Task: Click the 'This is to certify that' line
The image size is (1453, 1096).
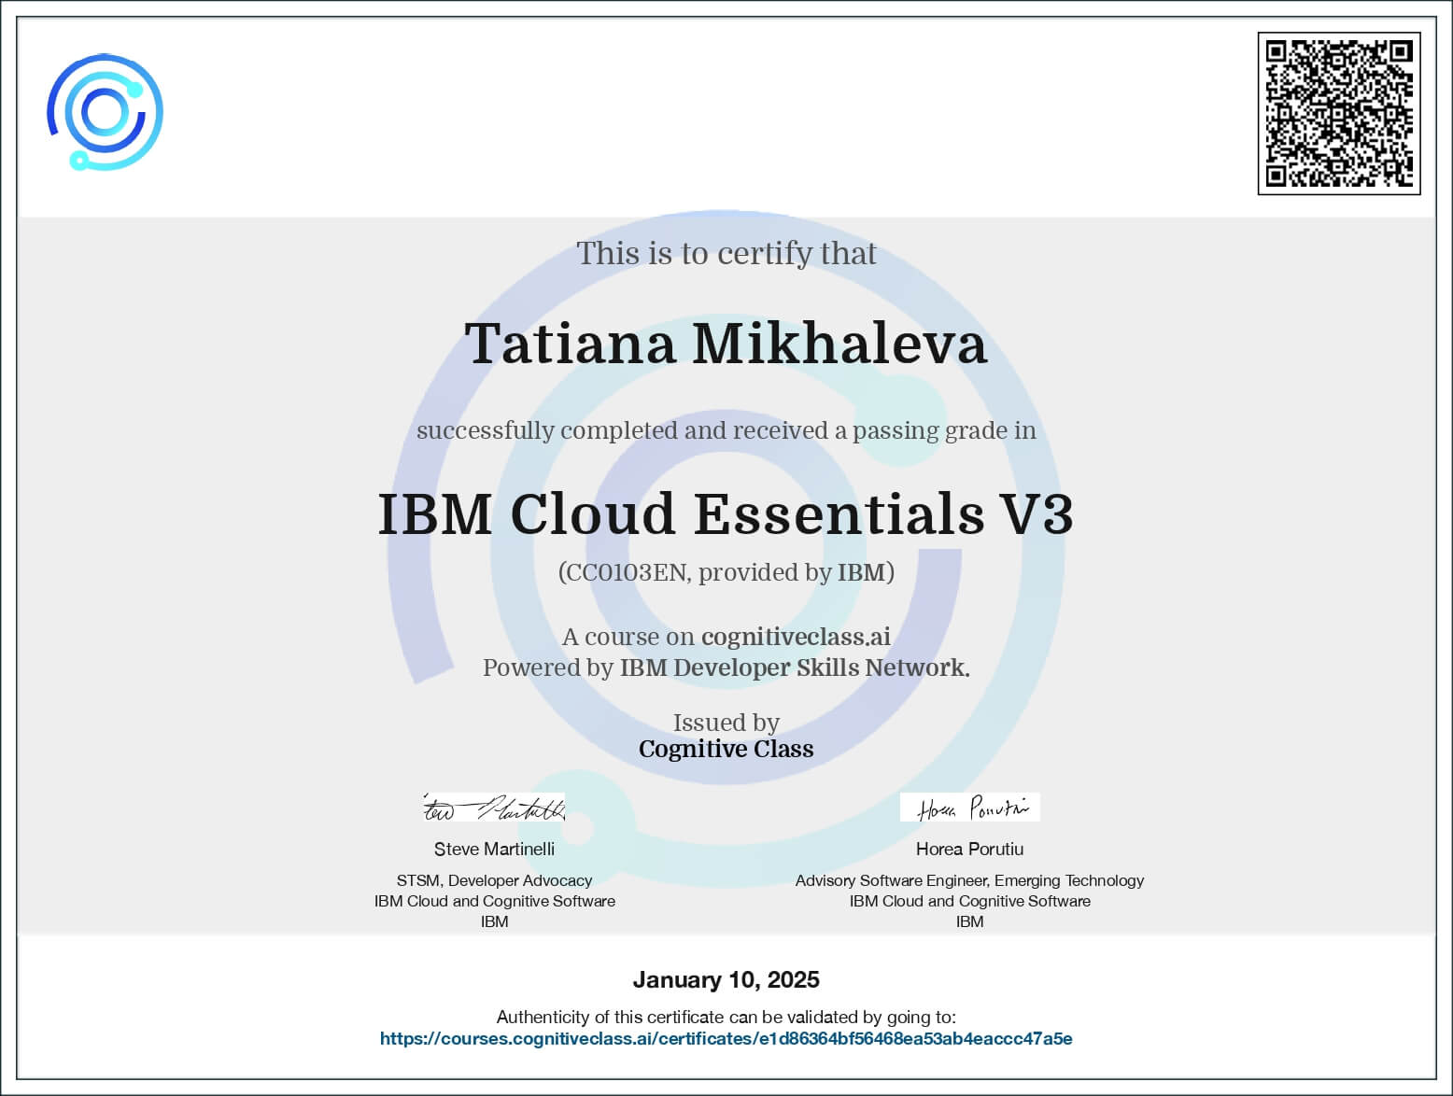Action: click(726, 253)
